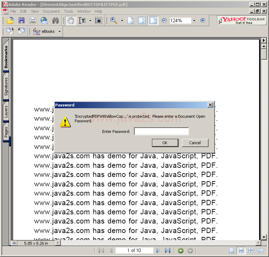
Task: Expand the eBooks dropdown arrow
Action: (x=59, y=31)
